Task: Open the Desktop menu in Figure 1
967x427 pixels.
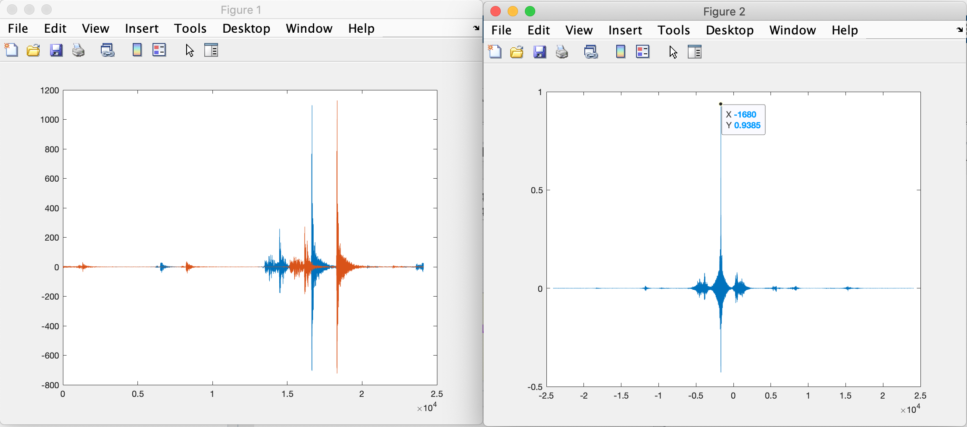Action: (246, 28)
